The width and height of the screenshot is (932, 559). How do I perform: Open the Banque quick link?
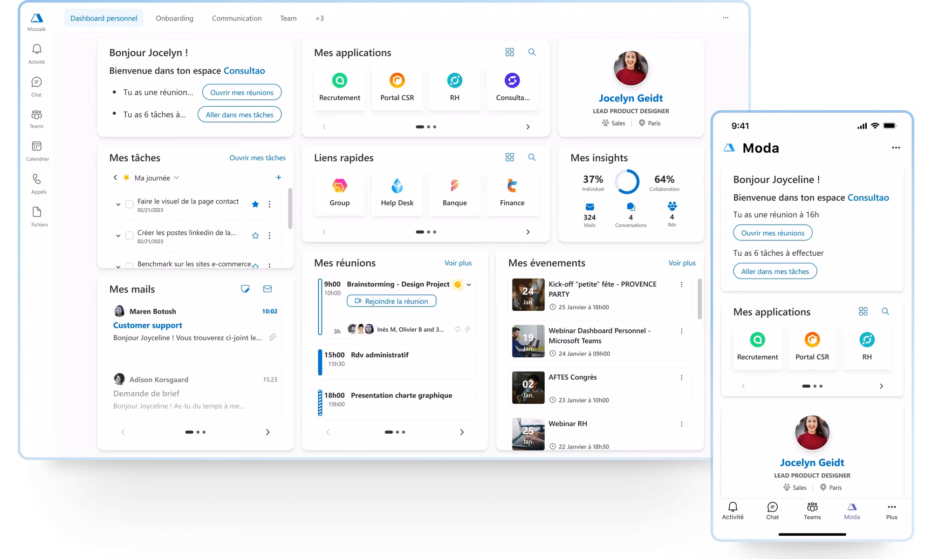click(455, 193)
